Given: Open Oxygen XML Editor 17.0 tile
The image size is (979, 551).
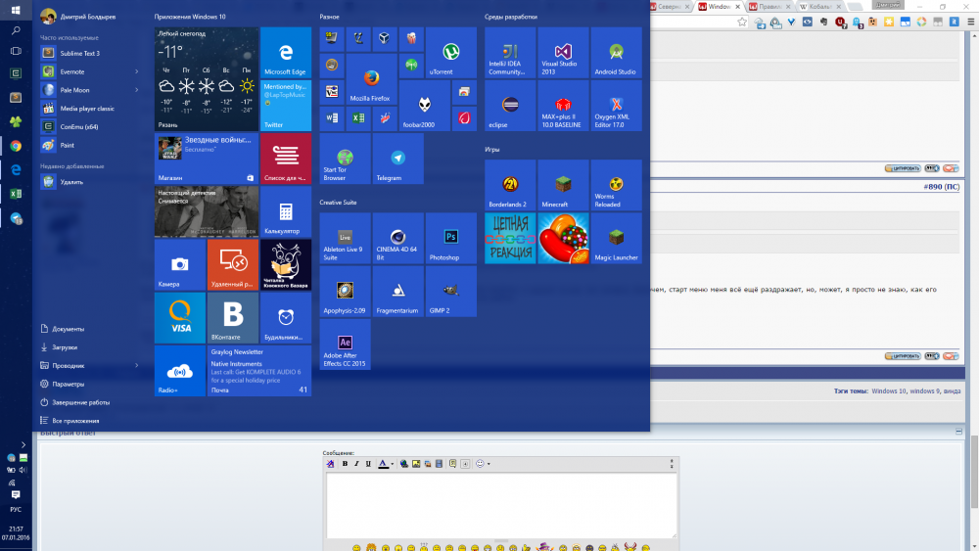Looking at the screenshot, I should [616, 106].
